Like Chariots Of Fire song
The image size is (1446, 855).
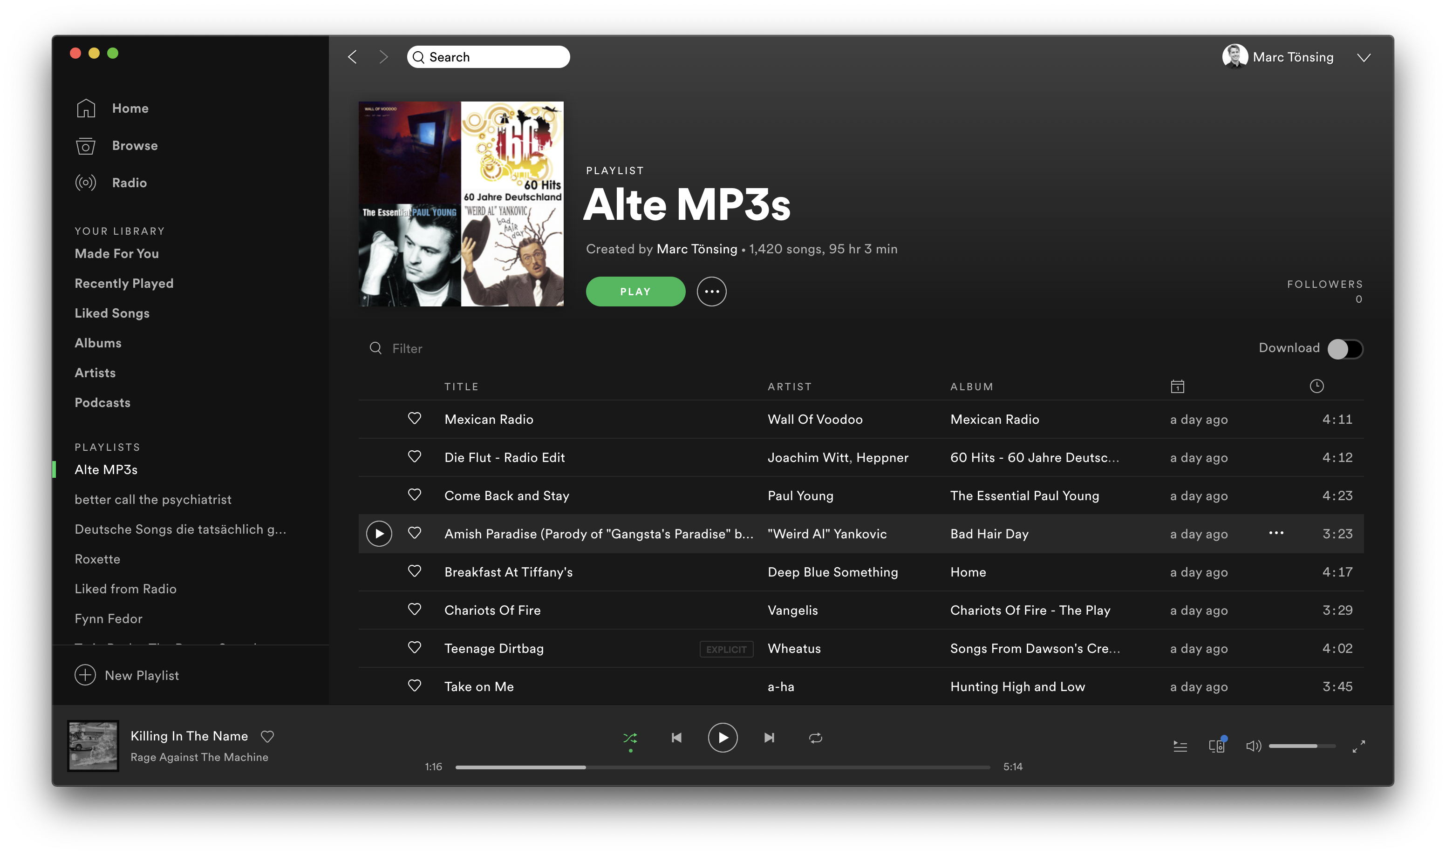[x=415, y=609]
